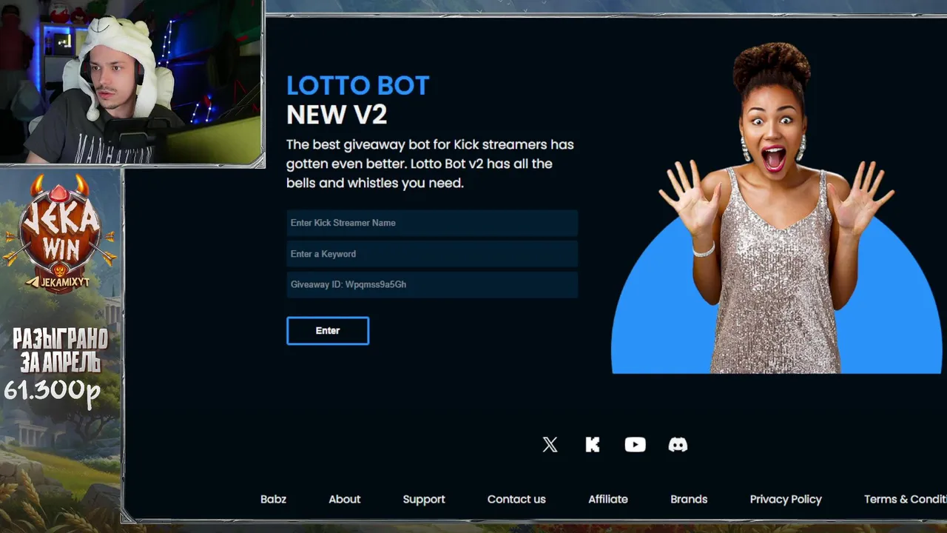This screenshot has height=533, width=947.
Task: Open the Kick social icon
Action: 593,444
